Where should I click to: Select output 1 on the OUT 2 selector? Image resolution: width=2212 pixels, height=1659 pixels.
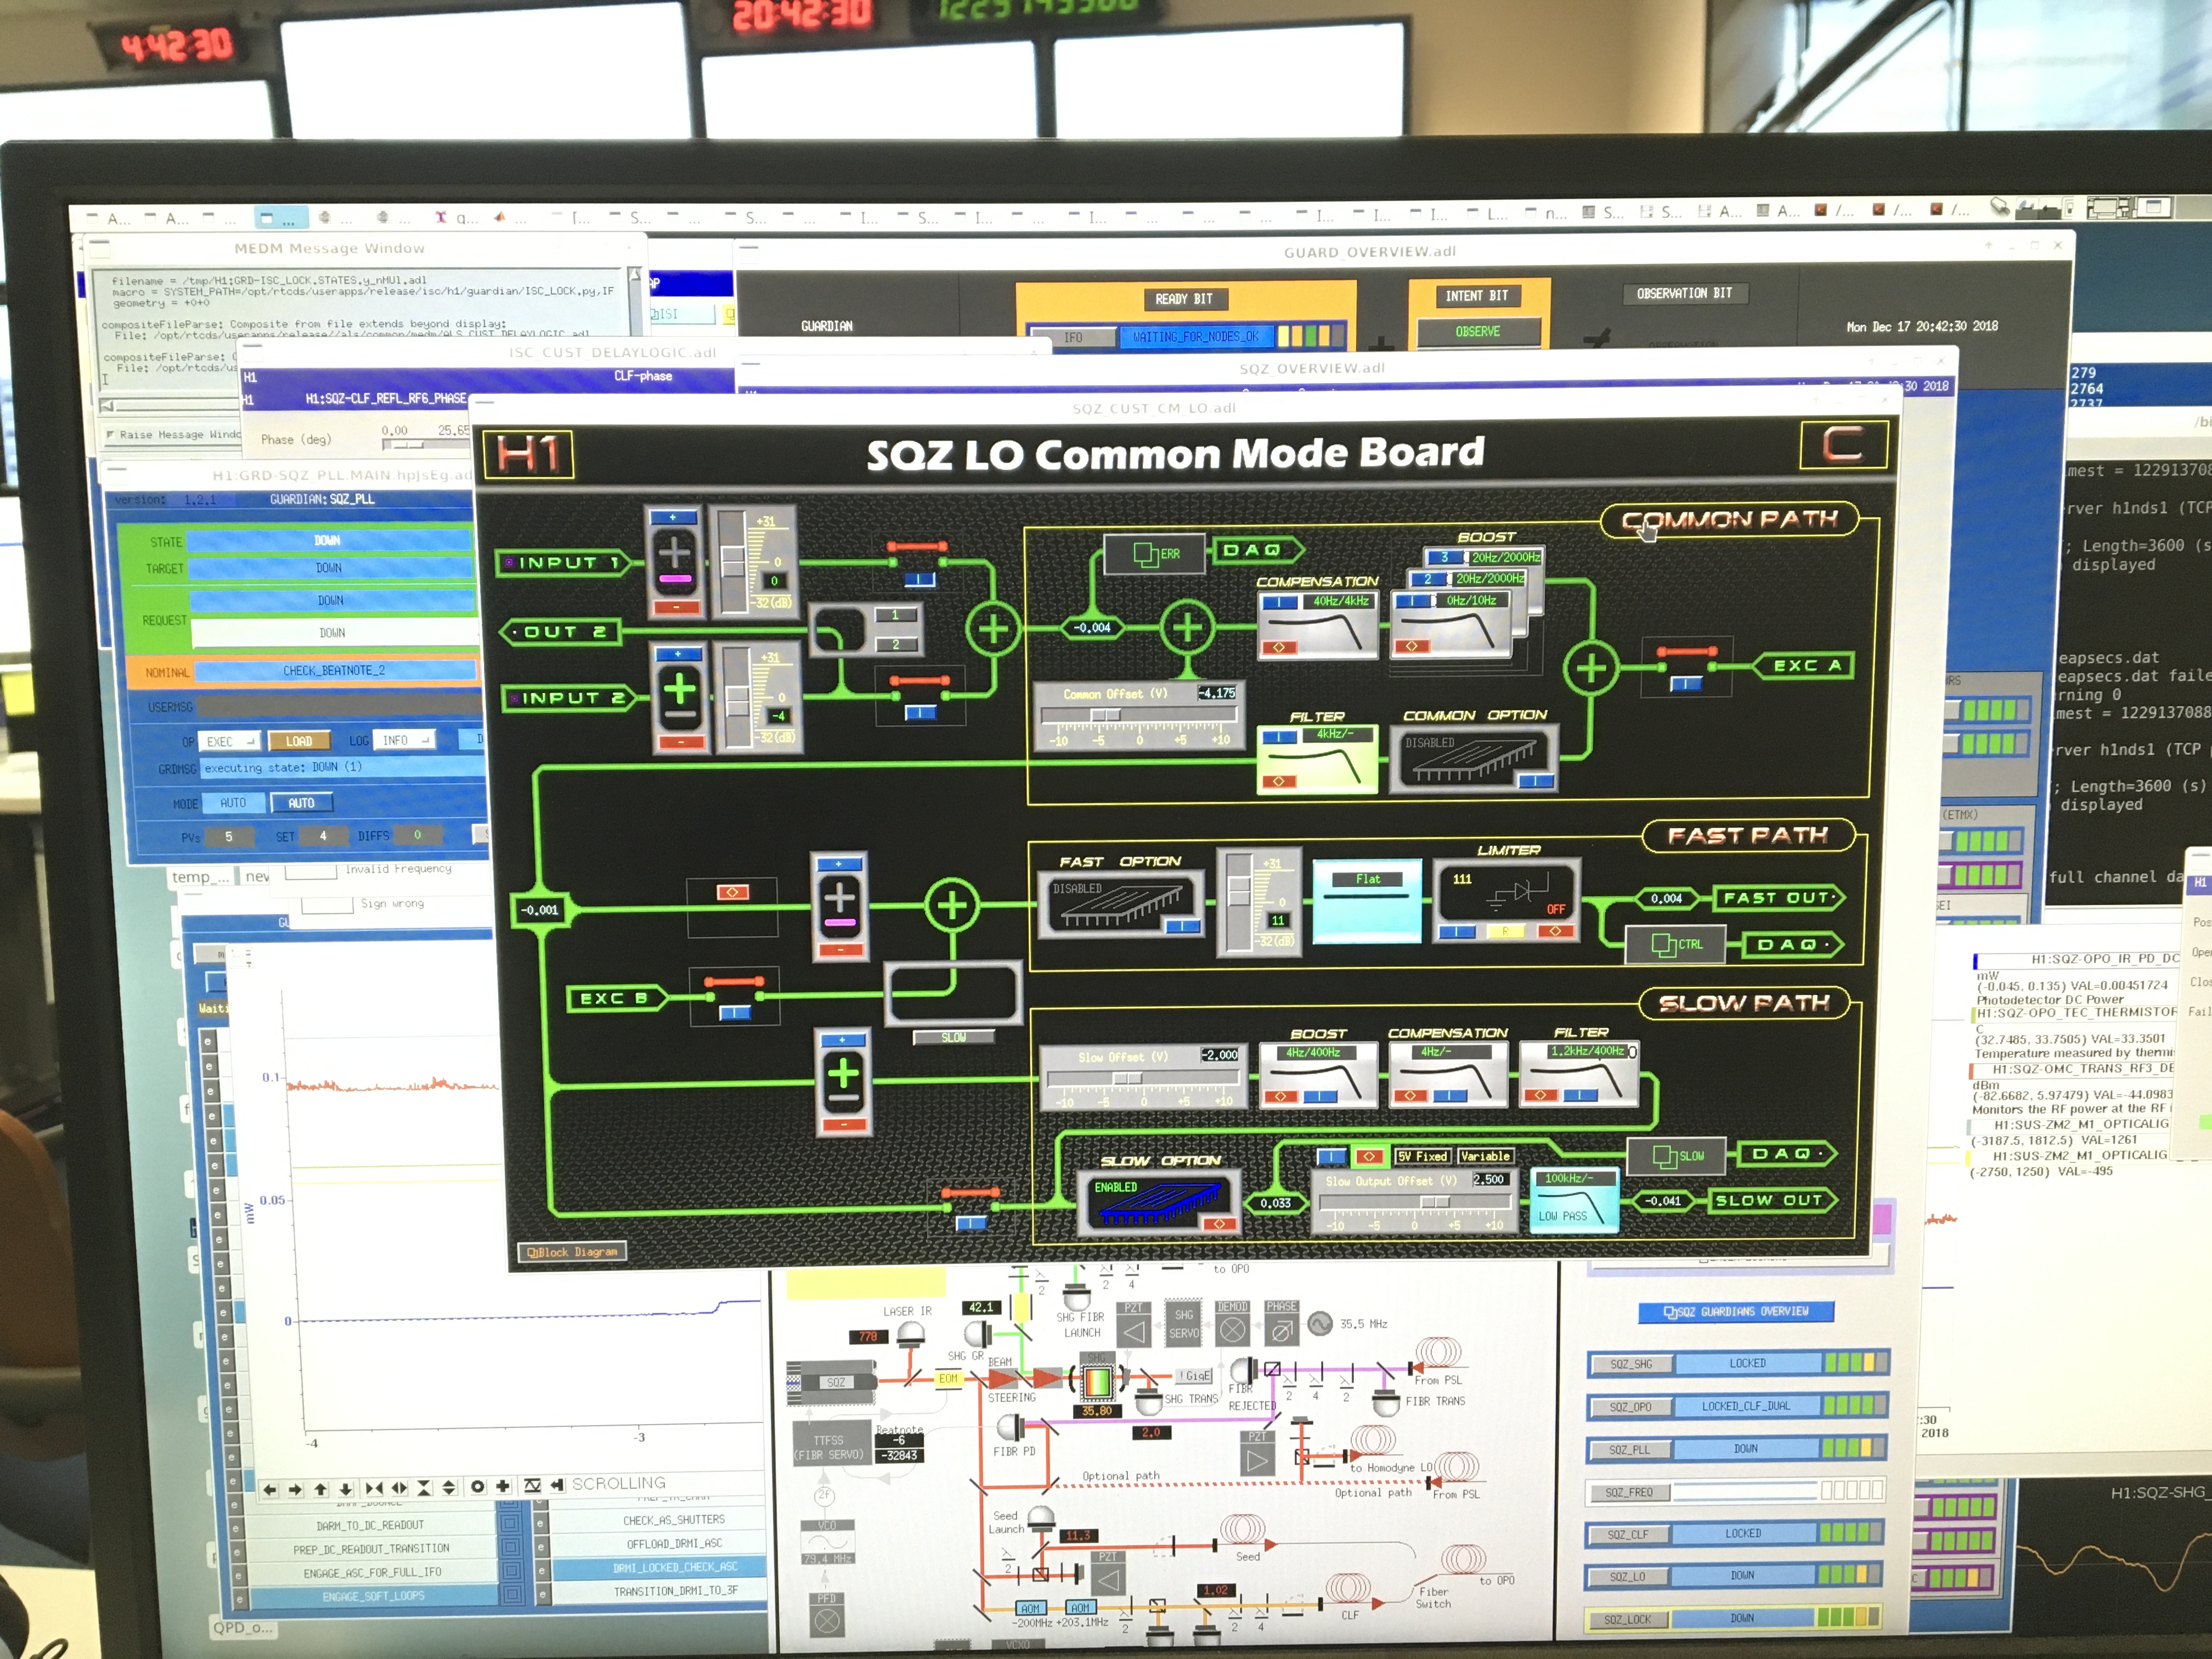[895, 616]
